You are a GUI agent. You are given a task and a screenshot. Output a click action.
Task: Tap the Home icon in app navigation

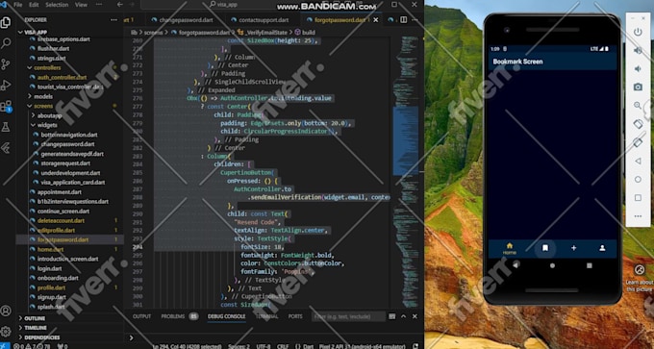[x=510, y=248]
